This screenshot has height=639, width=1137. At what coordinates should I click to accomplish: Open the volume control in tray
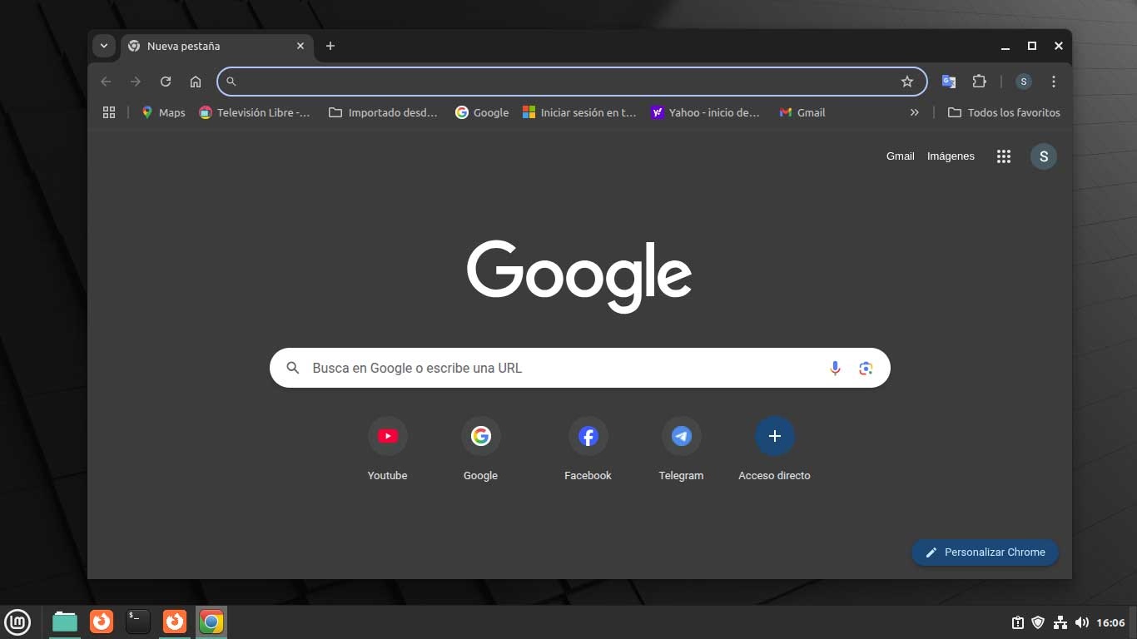(1082, 622)
